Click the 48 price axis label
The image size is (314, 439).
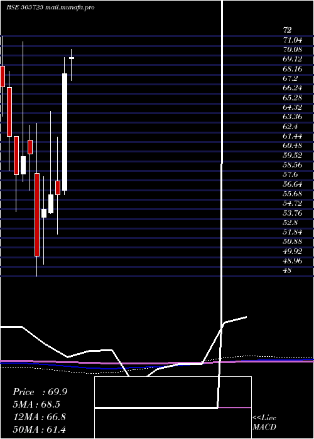pyautogui.click(x=288, y=271)
